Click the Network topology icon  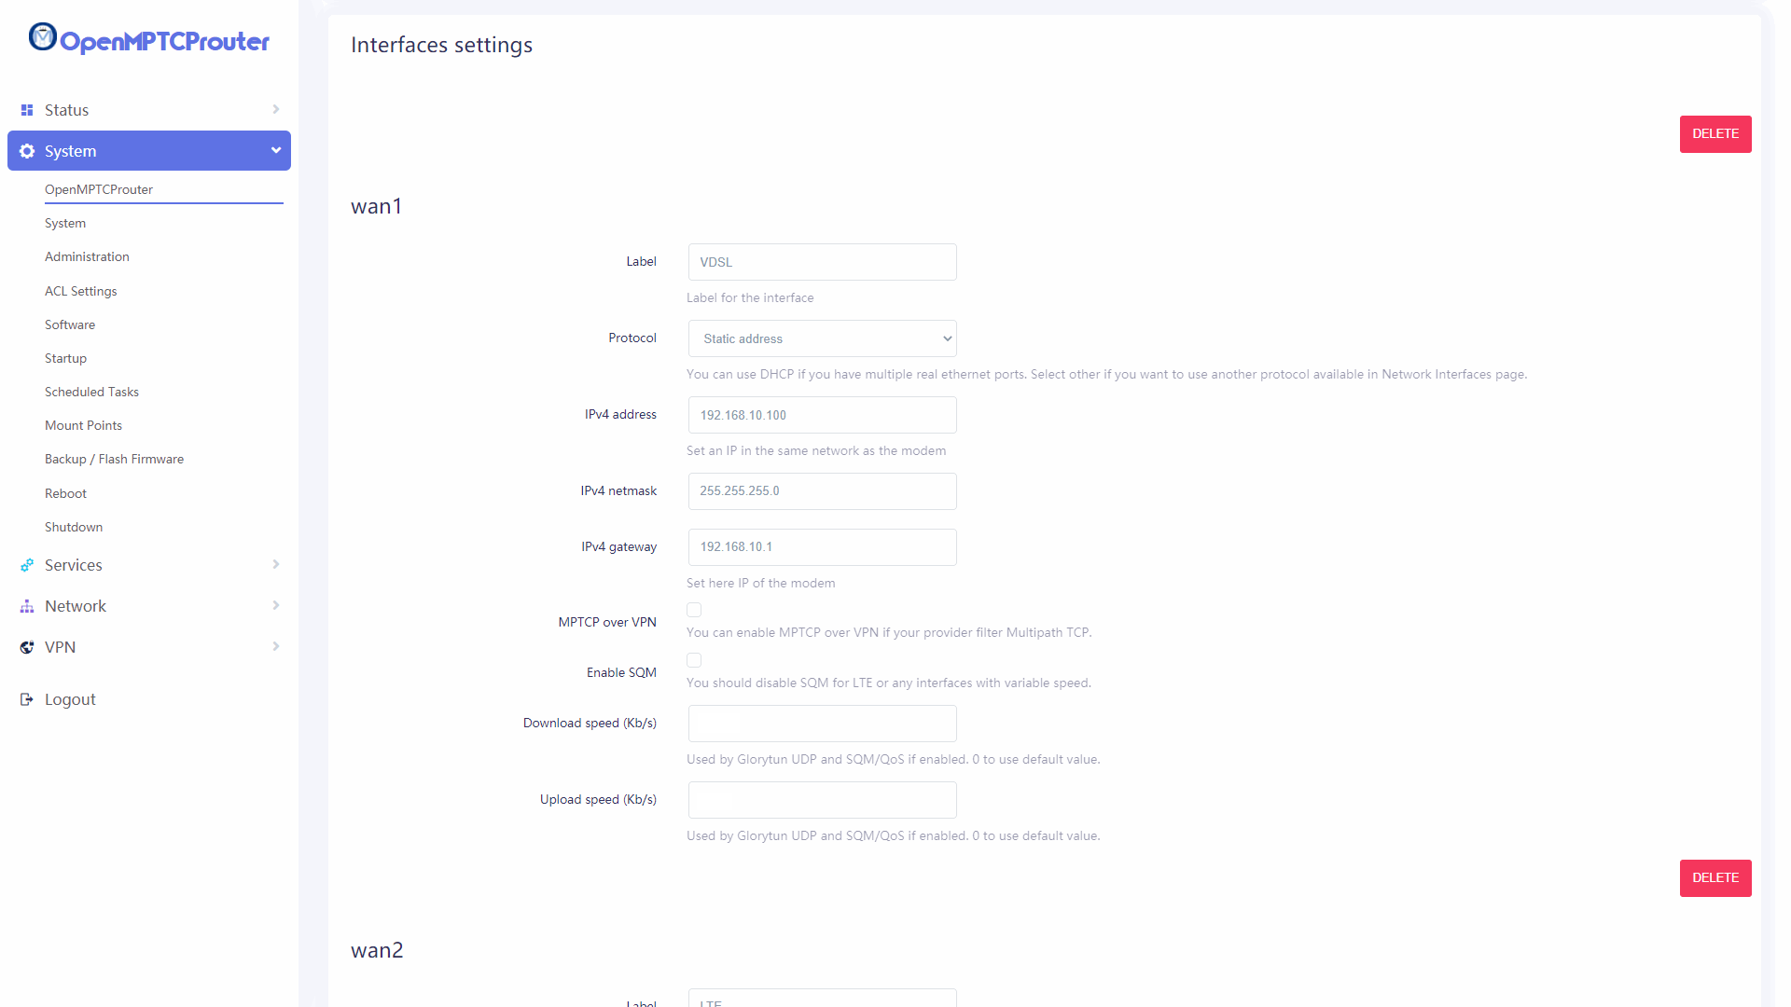pyautogui.click(x=27, y=606)
